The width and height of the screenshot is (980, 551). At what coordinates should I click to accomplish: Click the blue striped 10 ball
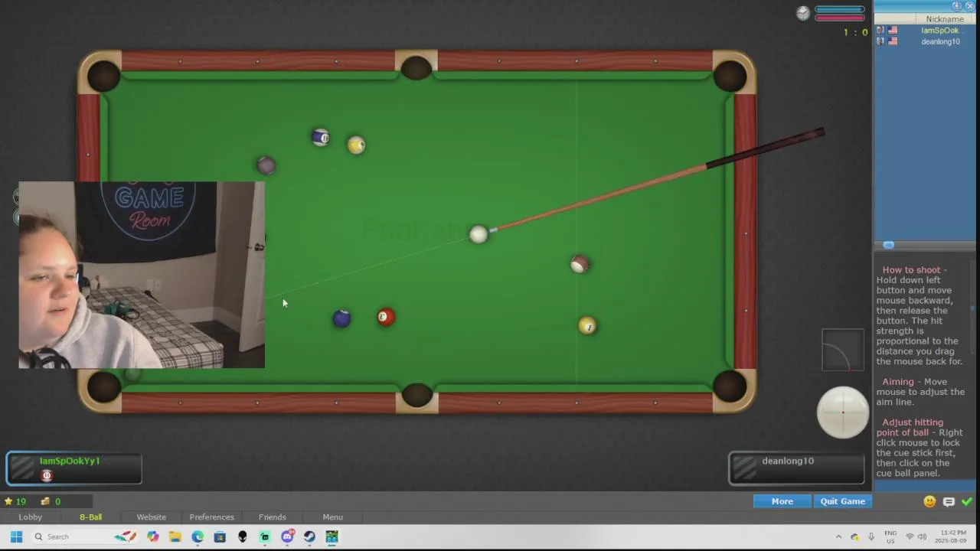(x=321, y=138)
